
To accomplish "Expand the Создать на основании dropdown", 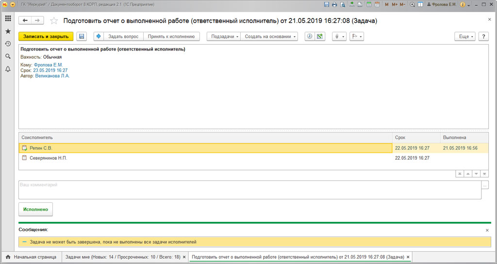I will tap(270, 36).
